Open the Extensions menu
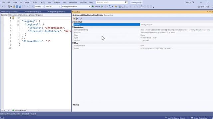Viewport: 213px width, 119px height. 73,2
